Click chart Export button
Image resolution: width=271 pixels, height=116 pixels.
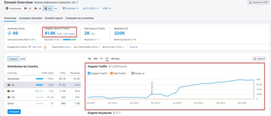point(259,59)
